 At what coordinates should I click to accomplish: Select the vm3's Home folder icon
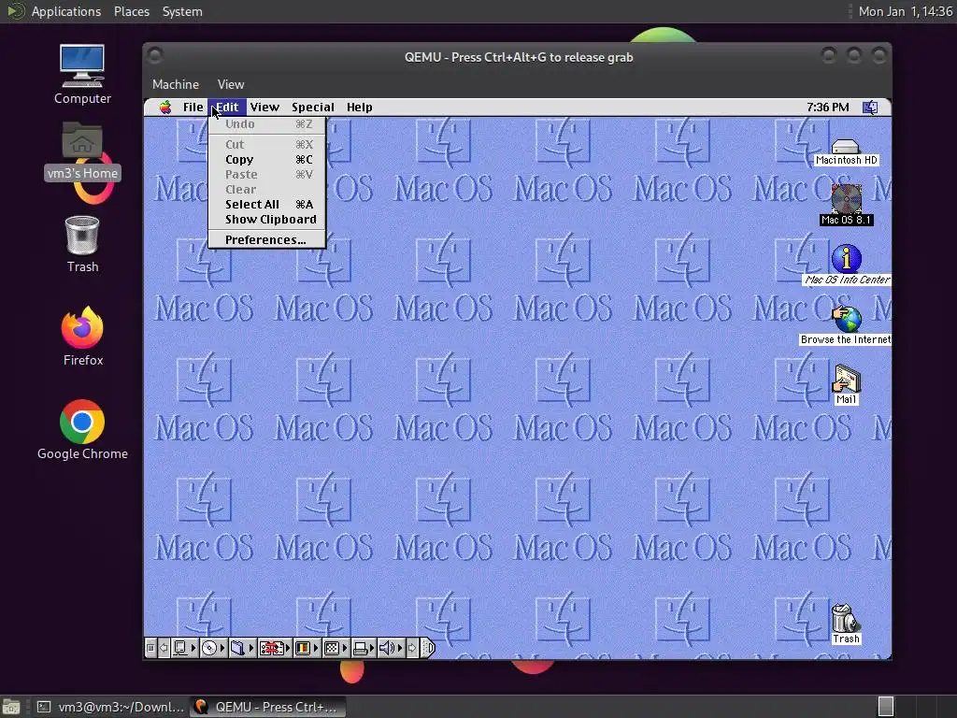point(82,151)
